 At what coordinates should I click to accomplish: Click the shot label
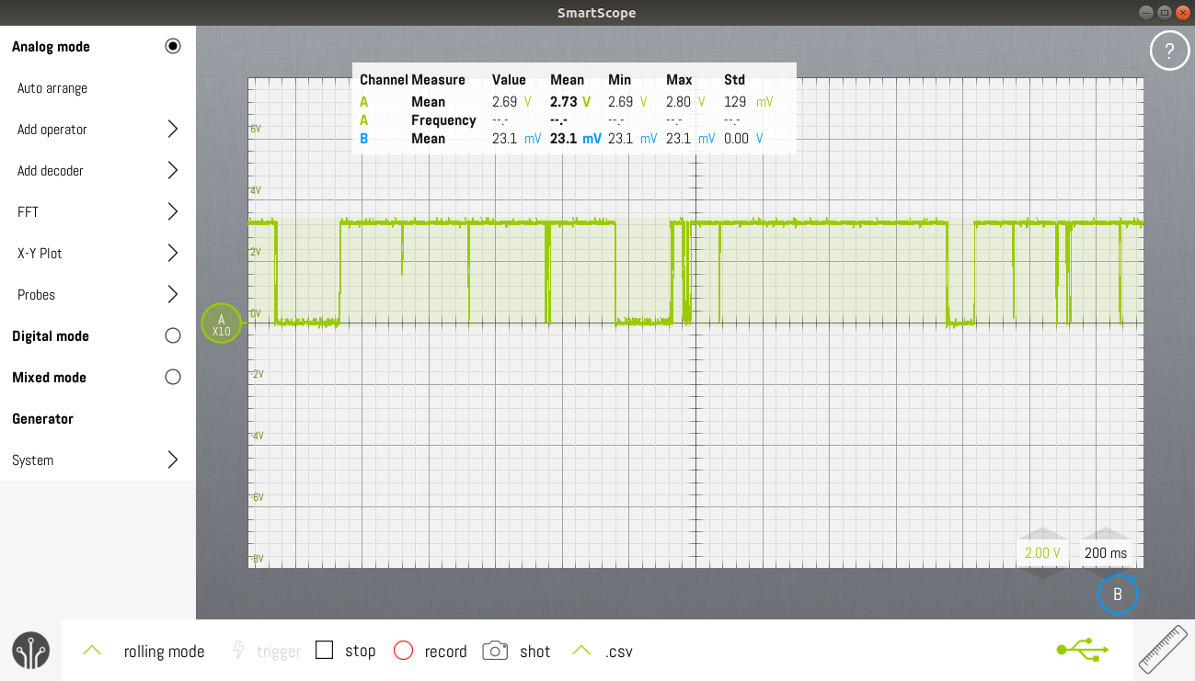pos(535,652)
